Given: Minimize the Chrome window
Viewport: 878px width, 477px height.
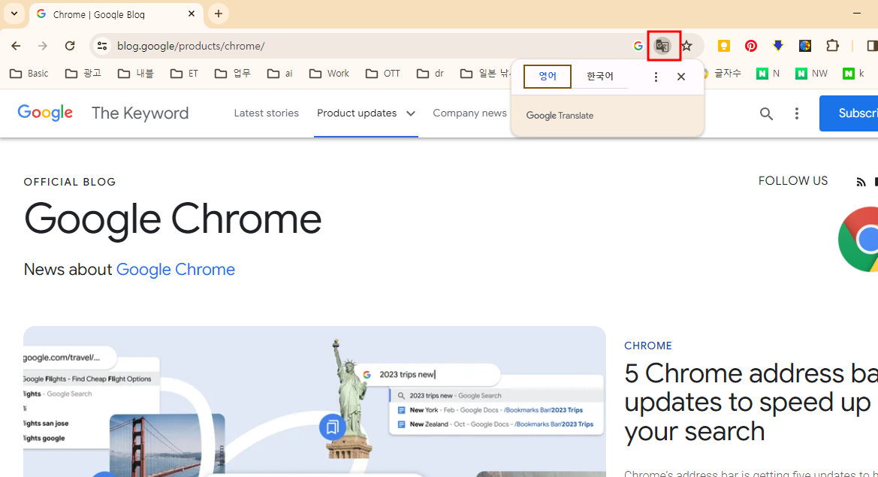Looking at the screenshot, I should click(857, 14).
